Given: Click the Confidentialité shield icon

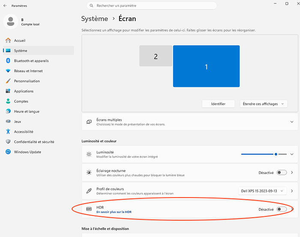Looking at the screenshot, I should point(8,141).
